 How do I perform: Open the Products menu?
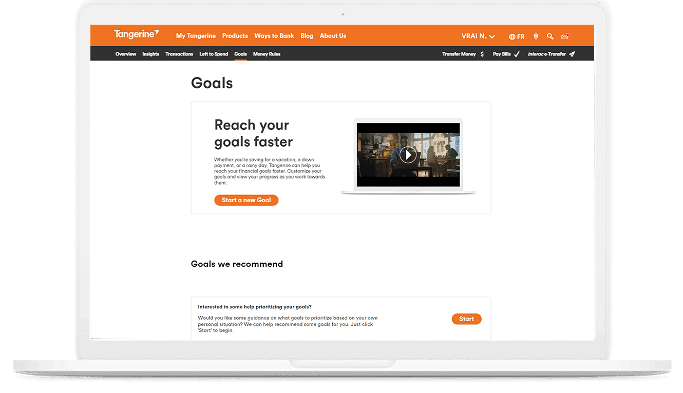tap(235, 36)
